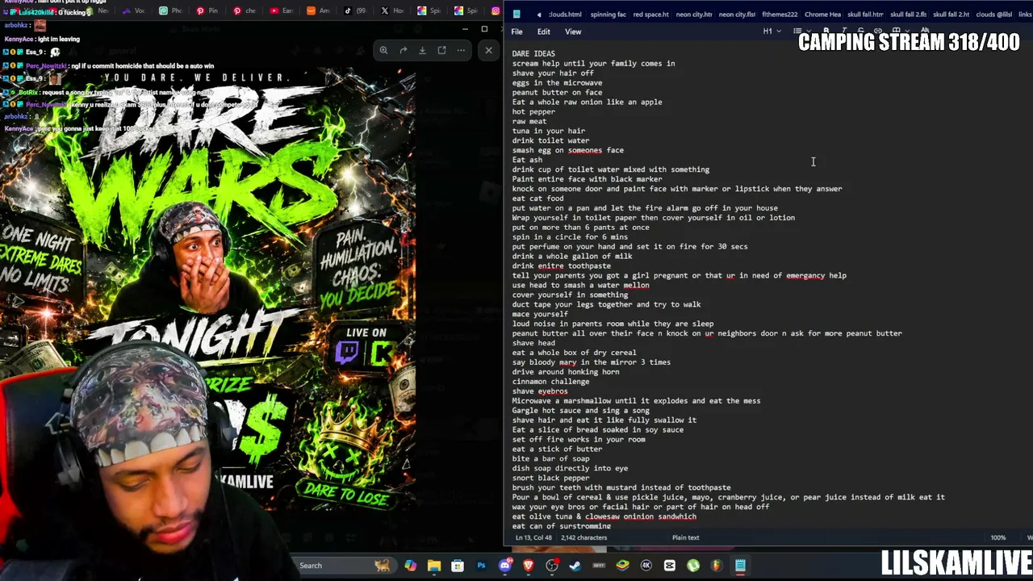Open 4K downloader from the taskbar
The height and width of the screenshot is (581, 1033).
click(x=646, y=566)
